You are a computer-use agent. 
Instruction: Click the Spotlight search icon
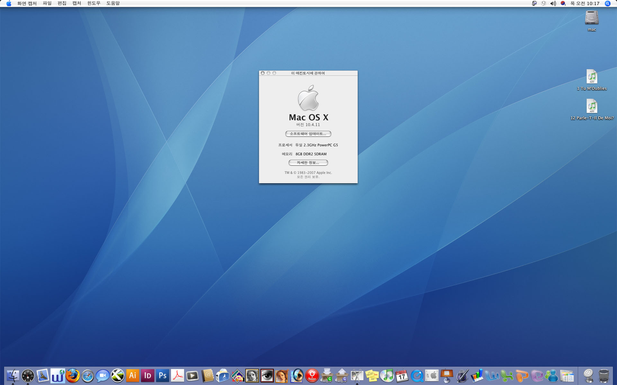[607, 3]
